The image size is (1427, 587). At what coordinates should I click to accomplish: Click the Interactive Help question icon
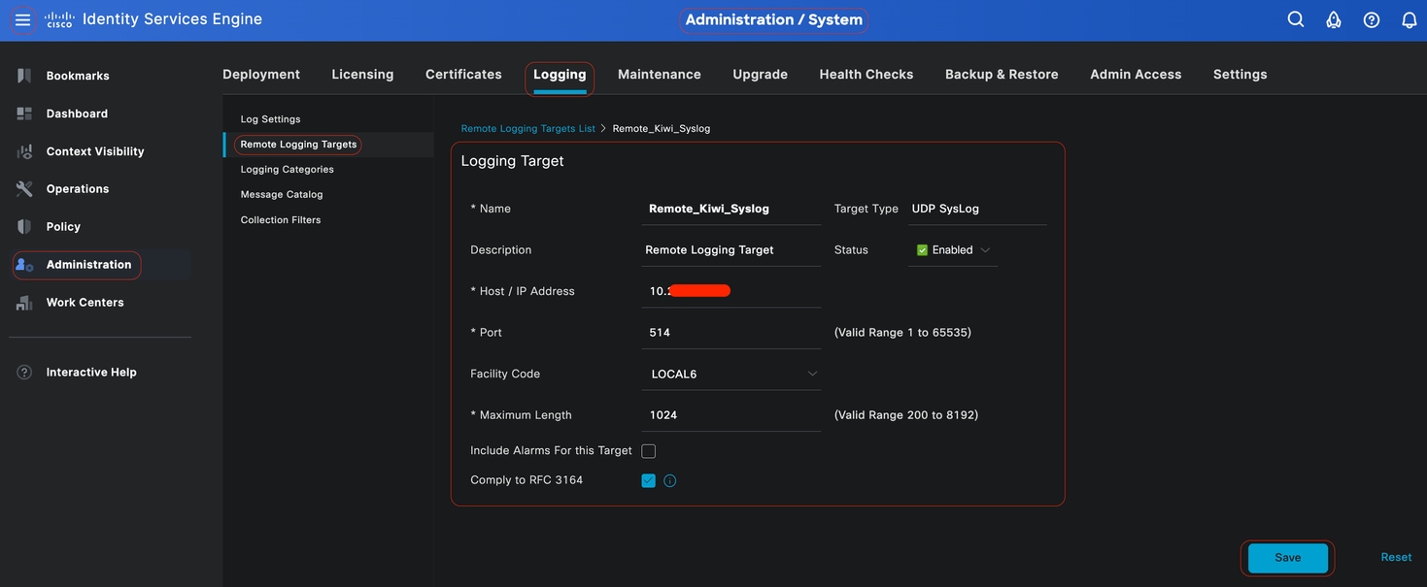pyautogui.click(x=24, y=373)
